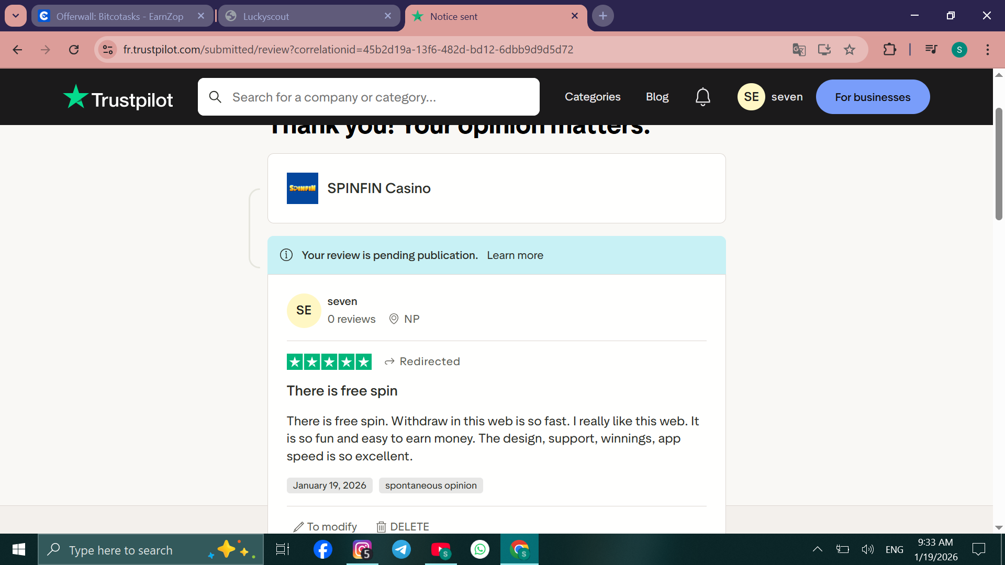Open the Categories menu
Screen dimensions: 1005x565
click(593, 97)
